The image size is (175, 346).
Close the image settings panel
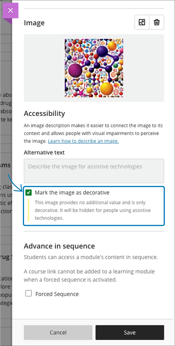pyautogui.click(x=11, y=11)
